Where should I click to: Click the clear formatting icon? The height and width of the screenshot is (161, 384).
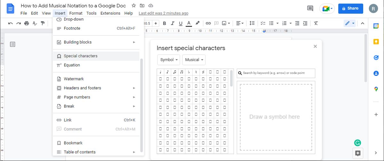316,23
